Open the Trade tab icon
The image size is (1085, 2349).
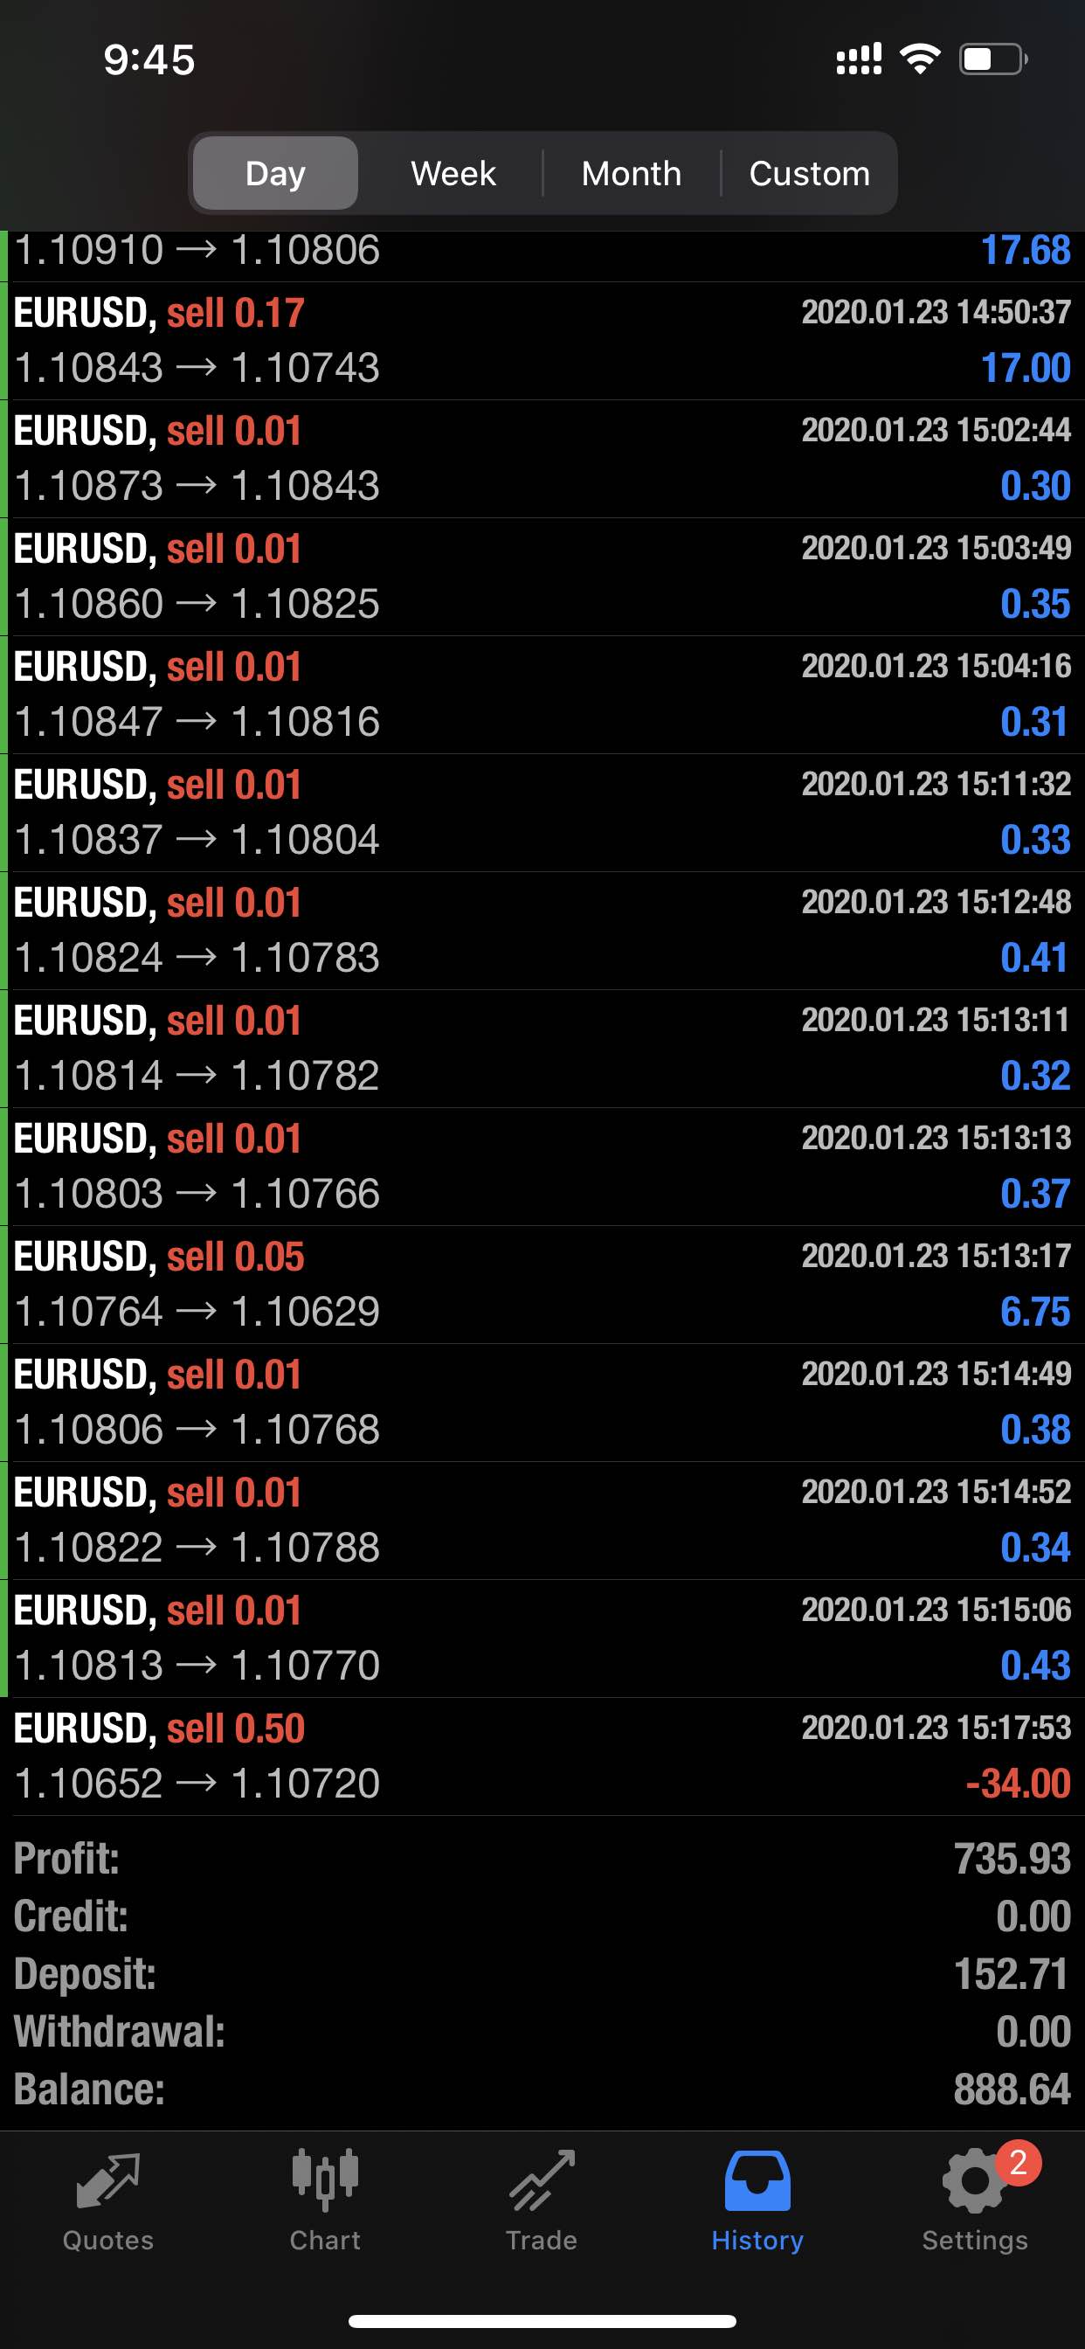542,2181
